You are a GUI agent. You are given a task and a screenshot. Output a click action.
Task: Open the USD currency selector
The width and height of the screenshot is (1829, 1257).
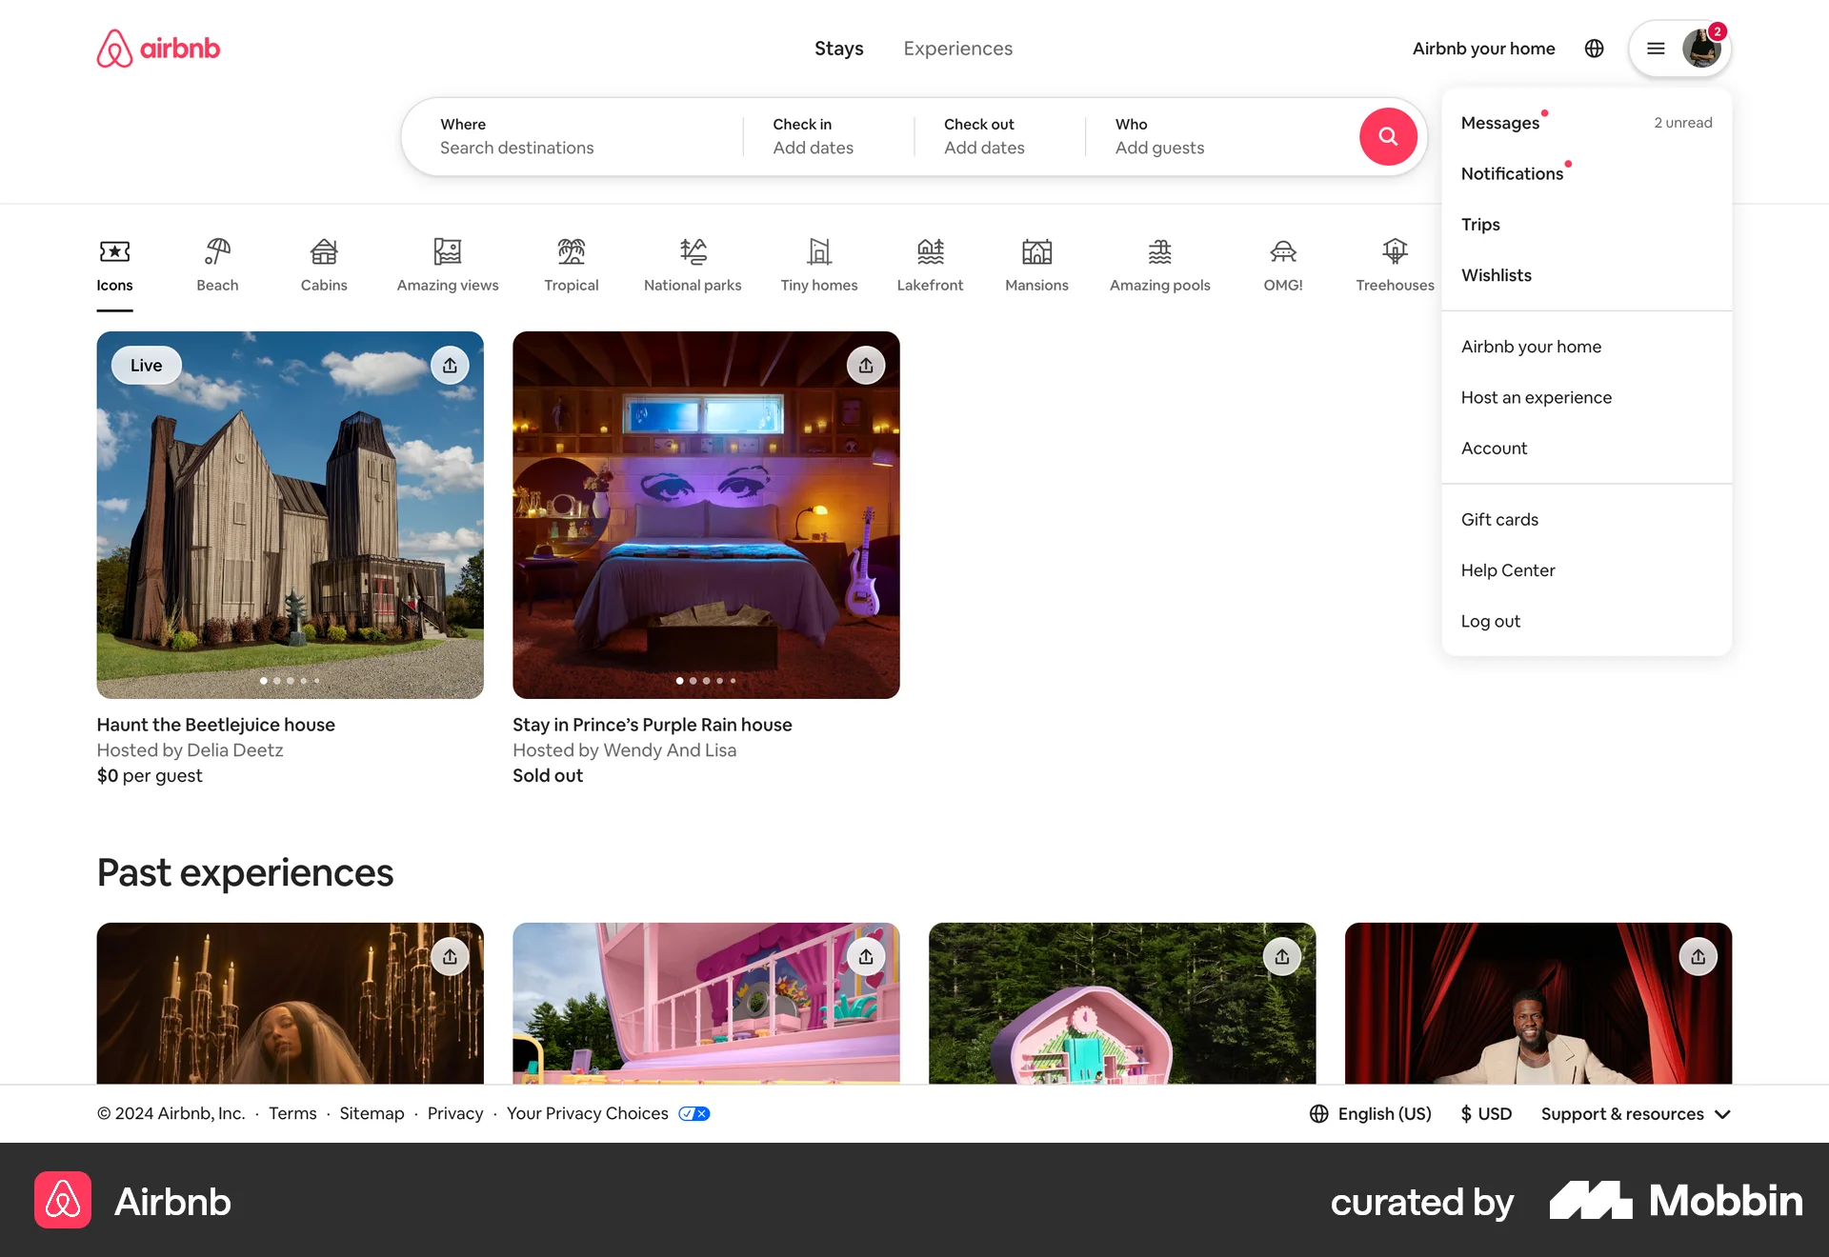point(1485,1113)
